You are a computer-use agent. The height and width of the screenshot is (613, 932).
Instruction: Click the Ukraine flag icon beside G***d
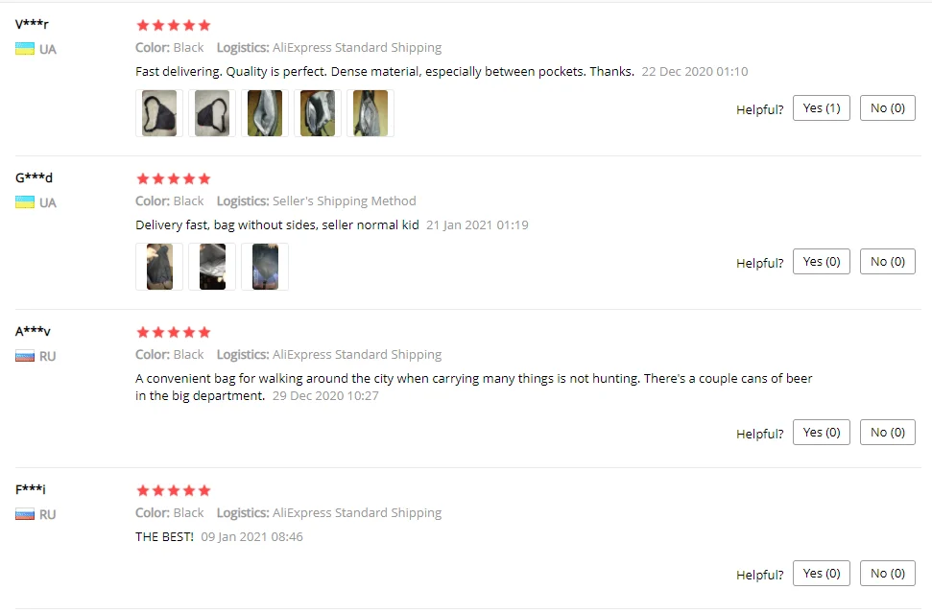(24, 202)
